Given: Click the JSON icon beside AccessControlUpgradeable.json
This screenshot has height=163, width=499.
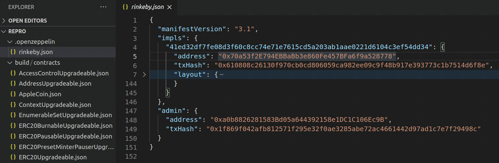Looking at the screenshot, I should tap(13, 73).
